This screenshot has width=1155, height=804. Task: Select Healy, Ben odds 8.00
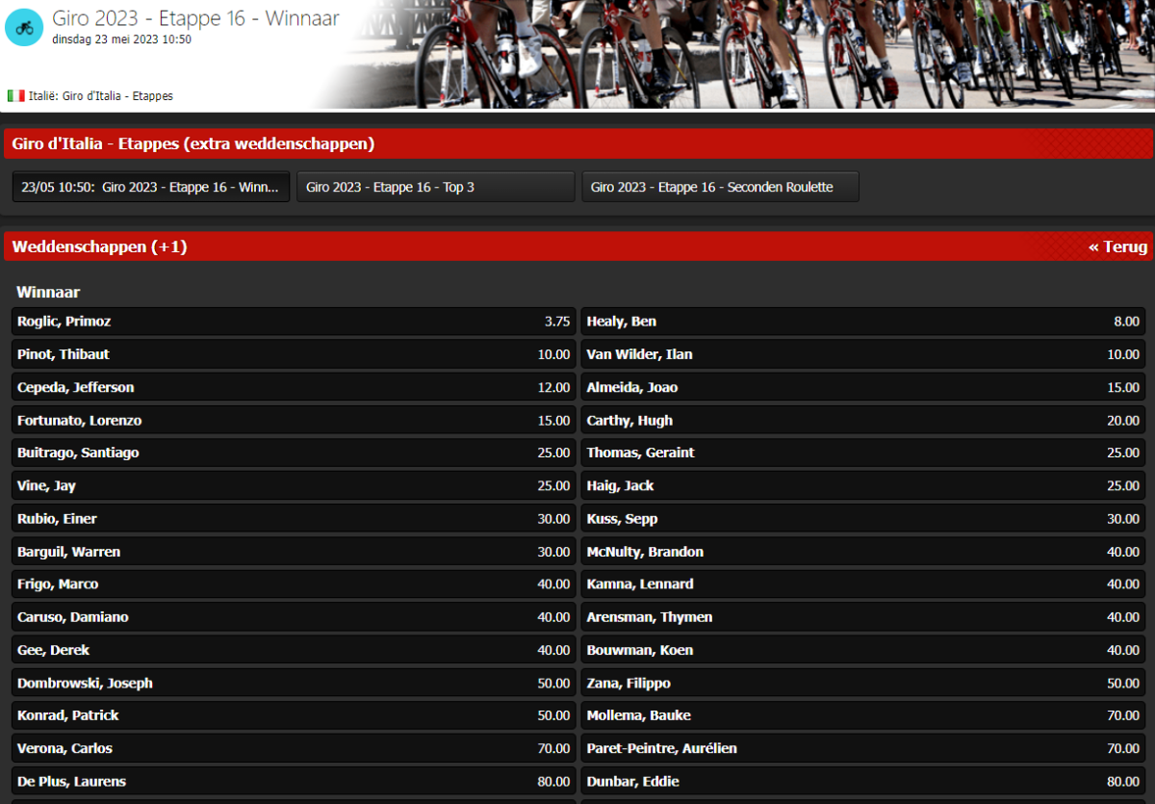pos(862,322)
